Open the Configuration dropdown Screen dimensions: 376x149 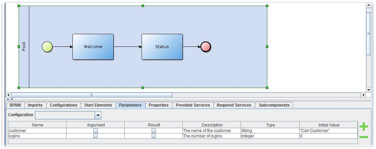tap(98, 115)
